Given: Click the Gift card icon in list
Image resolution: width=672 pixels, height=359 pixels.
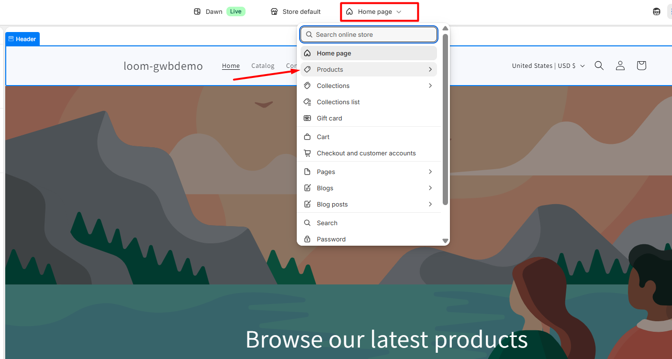Looking at the screenshot, I should click(x=307, y=118).
